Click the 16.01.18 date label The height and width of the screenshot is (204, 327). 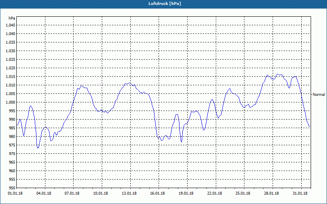pos(157,193)
